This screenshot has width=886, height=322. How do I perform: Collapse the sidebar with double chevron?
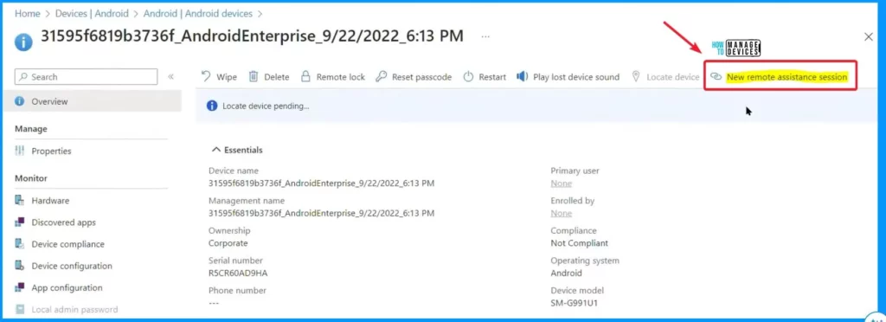tap(170, 77)
